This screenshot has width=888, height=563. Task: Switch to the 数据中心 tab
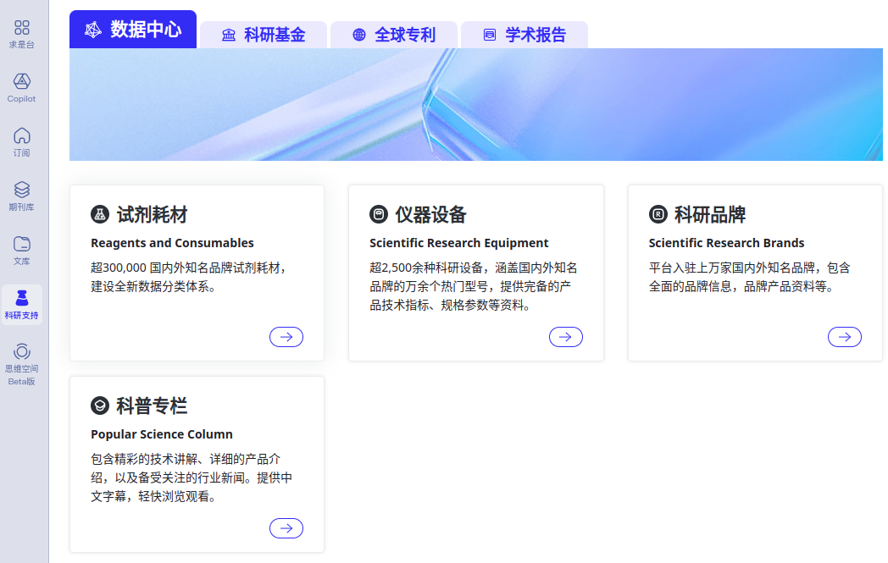133,30
